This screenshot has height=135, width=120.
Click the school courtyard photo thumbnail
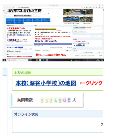click(74, 12)
